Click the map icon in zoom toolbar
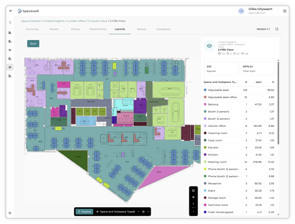Viewport: 295px width, 224px height. 193,191
